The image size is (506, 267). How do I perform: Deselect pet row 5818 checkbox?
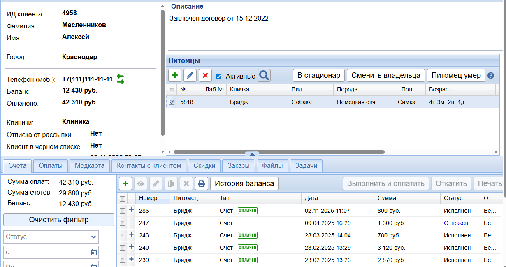172,102
